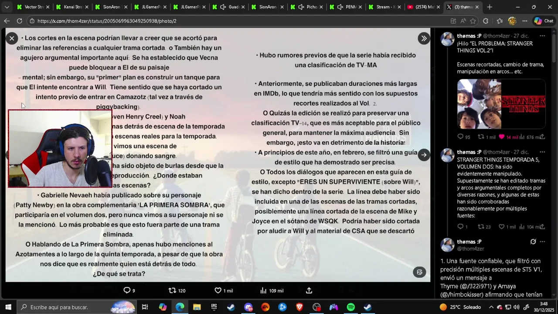
Task: Switch to the Vector Stream browser tab
Action: 33,7
